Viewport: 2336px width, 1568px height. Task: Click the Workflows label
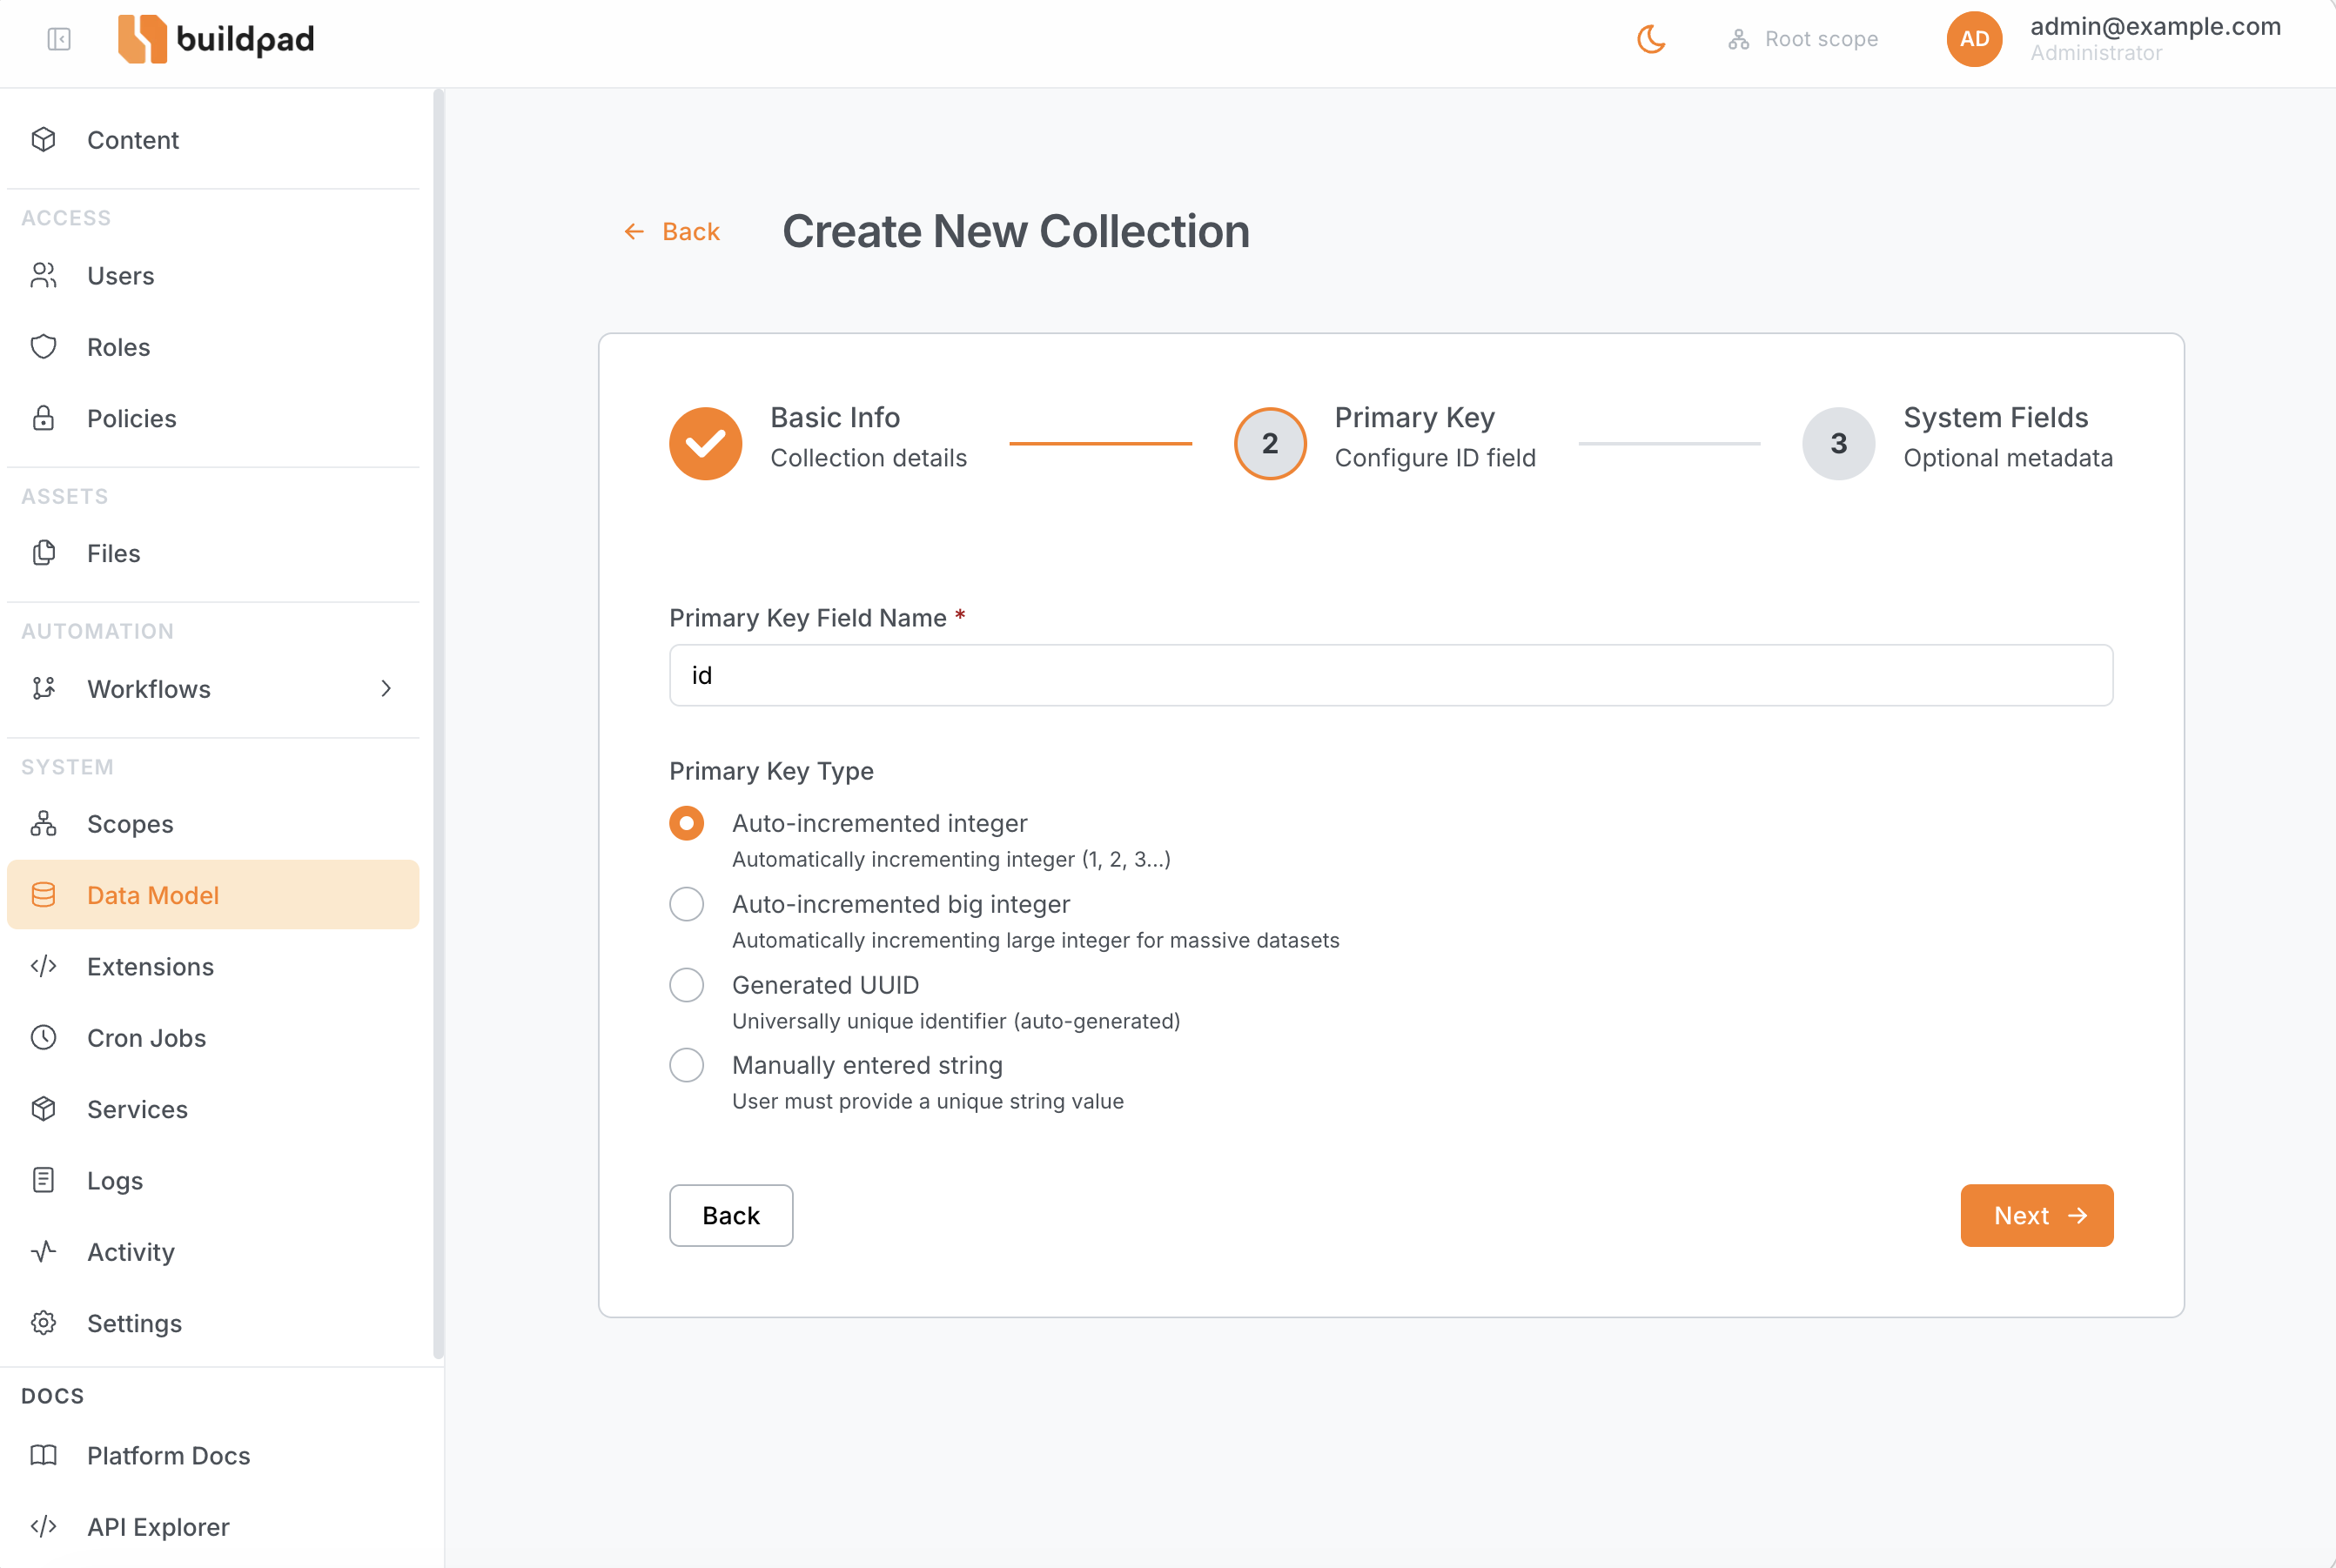[149, 688]
